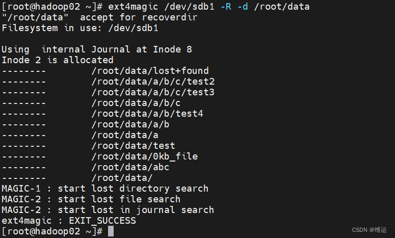This screenshot has width=395, height=238.
Task: Click the EXIT_SUCCESS status text
Action: click(102, 221)
